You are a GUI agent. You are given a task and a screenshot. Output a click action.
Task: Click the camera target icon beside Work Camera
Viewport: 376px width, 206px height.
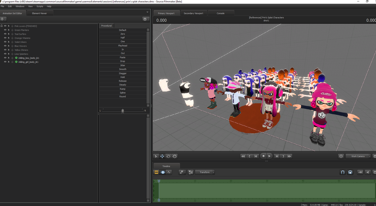coord(341,156)
